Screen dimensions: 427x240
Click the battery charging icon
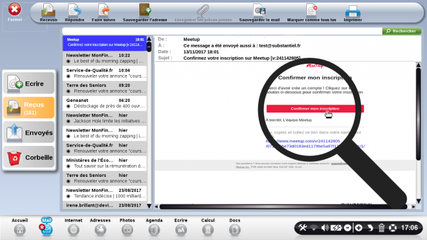336,228
